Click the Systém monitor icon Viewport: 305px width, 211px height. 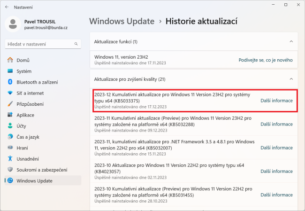tap(10, 71)
